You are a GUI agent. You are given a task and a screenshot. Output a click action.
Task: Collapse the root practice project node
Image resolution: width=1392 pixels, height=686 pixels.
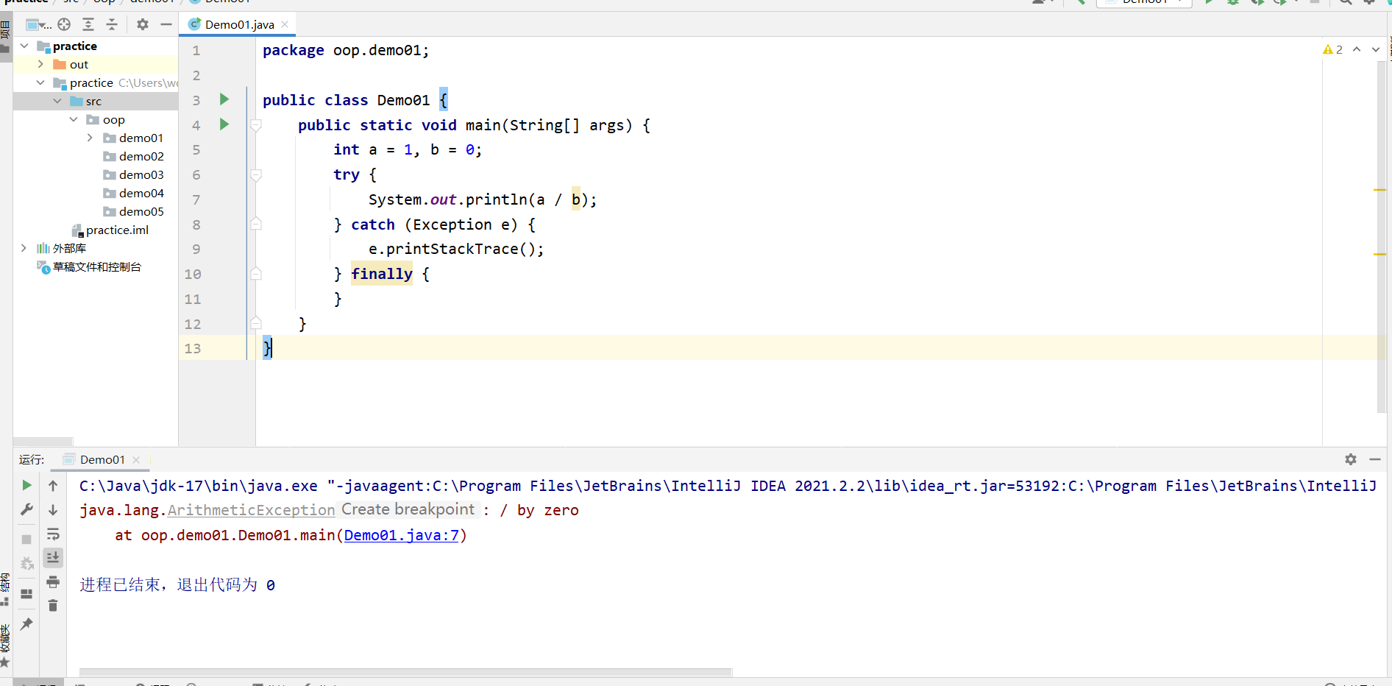pos(24,46)
